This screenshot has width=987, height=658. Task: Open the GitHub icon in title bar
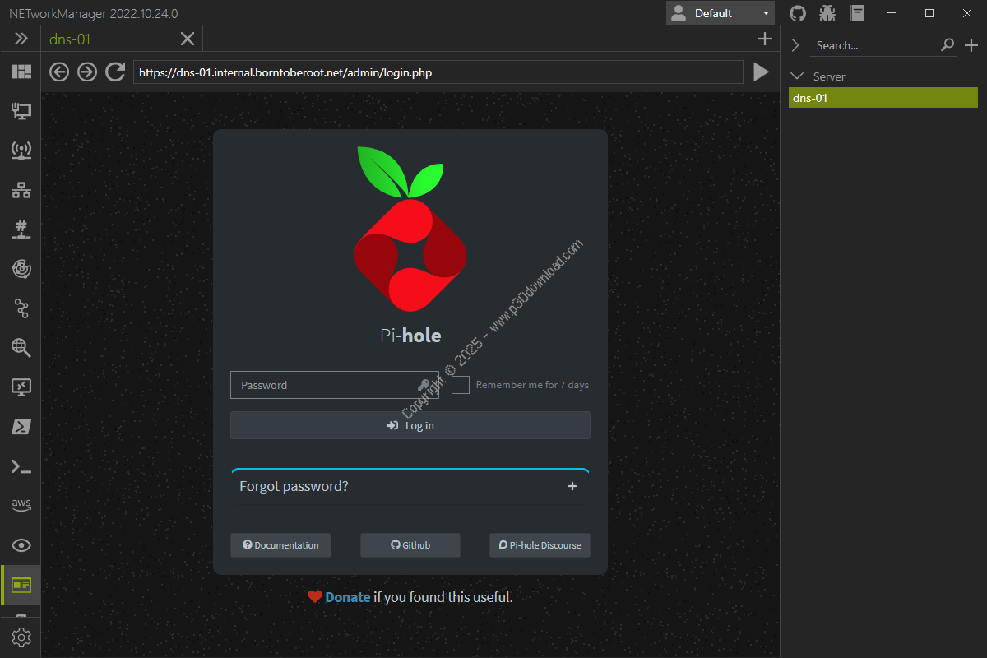[797, 13]
